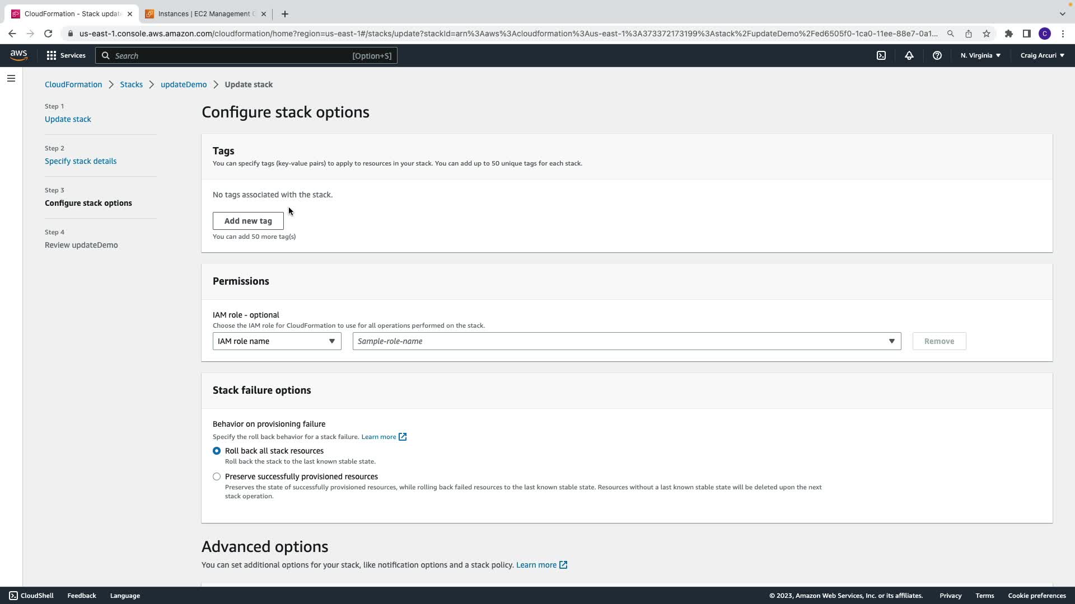The image size is (1075, 604).
Task: Click the AWS console search field
Action: tap(246, 55)
